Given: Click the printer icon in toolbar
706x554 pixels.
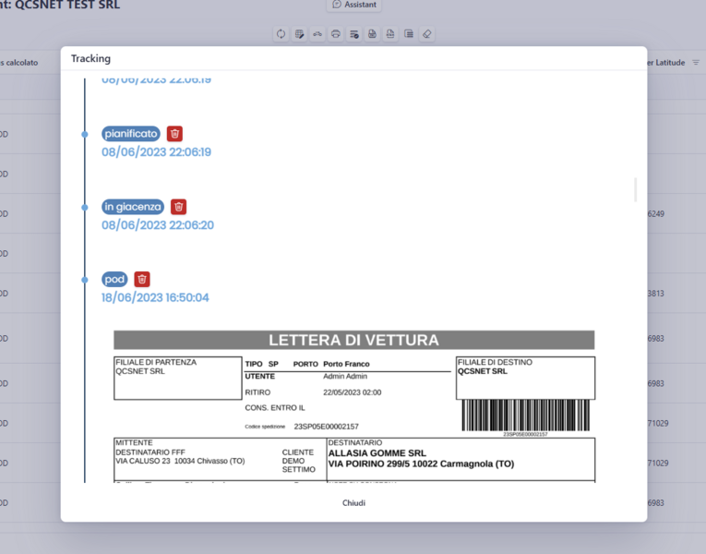Looking at the screenshot, I should point(335,34).
